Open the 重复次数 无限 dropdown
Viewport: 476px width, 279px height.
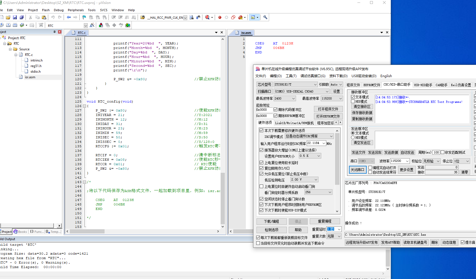(334, 236)
